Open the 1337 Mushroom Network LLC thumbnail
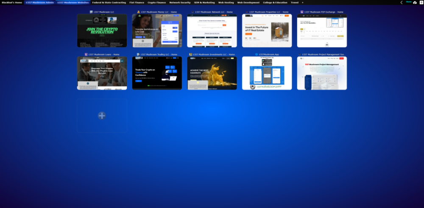The image size is (424, 208). [212, 31]
